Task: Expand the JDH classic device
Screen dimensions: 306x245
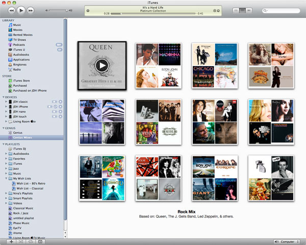Action: pos(6,102)
